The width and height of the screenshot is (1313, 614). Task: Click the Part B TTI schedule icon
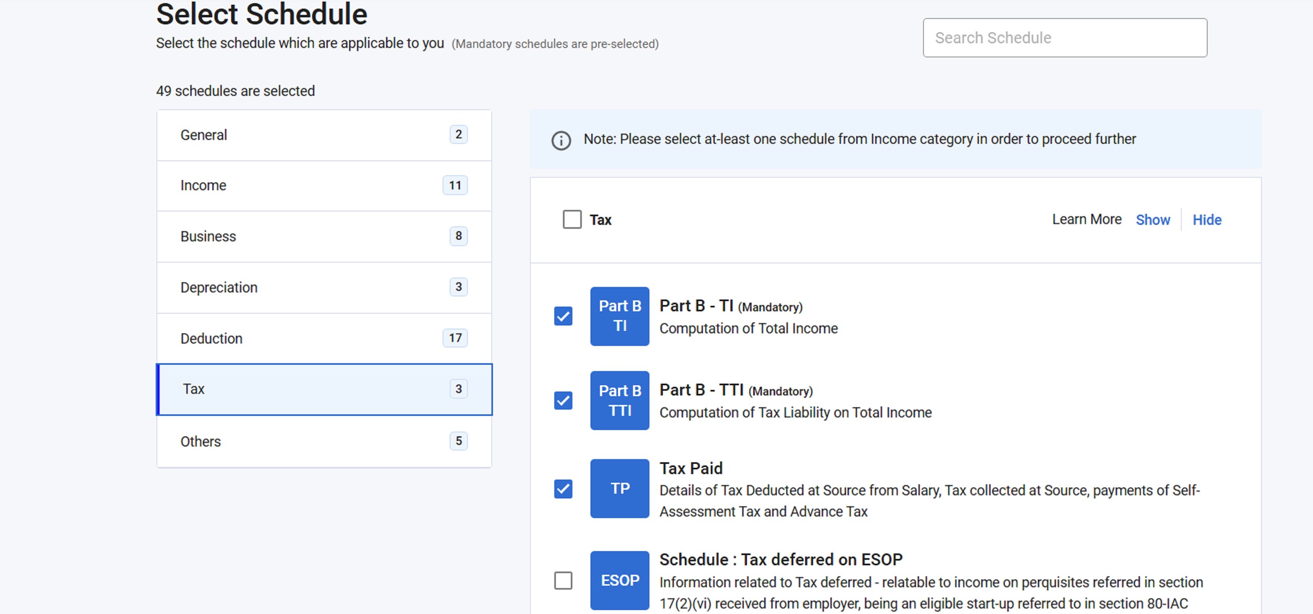[619, 401]
